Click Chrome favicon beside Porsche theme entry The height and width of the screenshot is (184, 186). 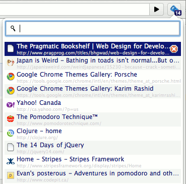coord(11,77)
